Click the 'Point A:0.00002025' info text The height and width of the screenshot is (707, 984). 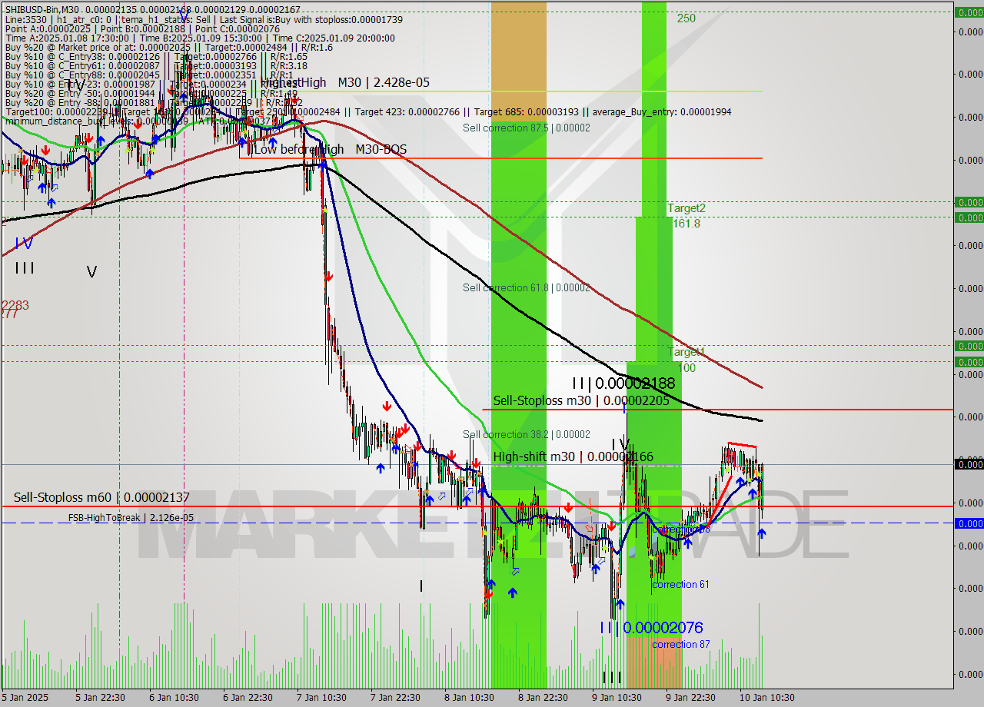coord(49,29)
